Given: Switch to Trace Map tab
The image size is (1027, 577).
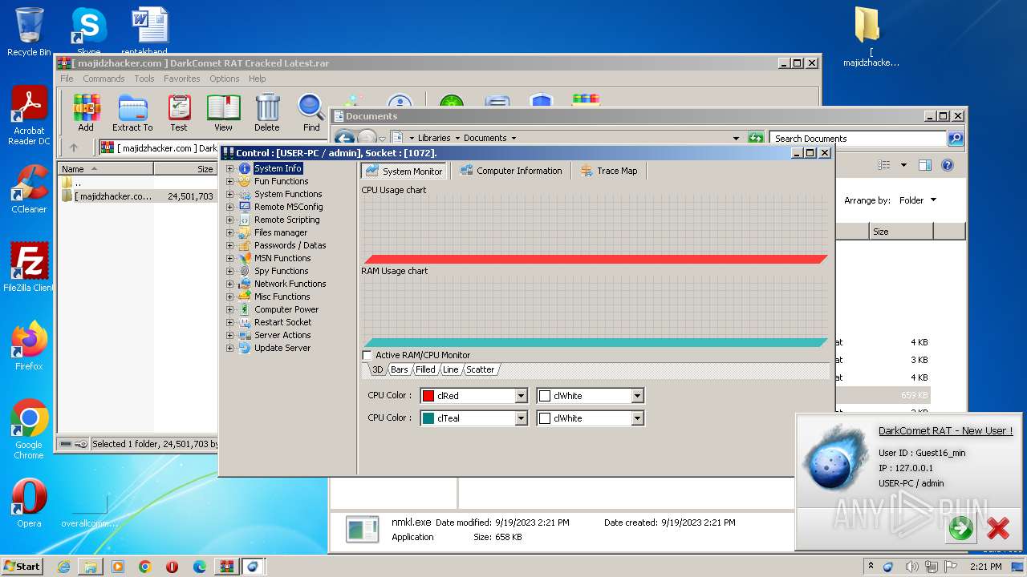Looking at the screenshot, I should [609, 171].
